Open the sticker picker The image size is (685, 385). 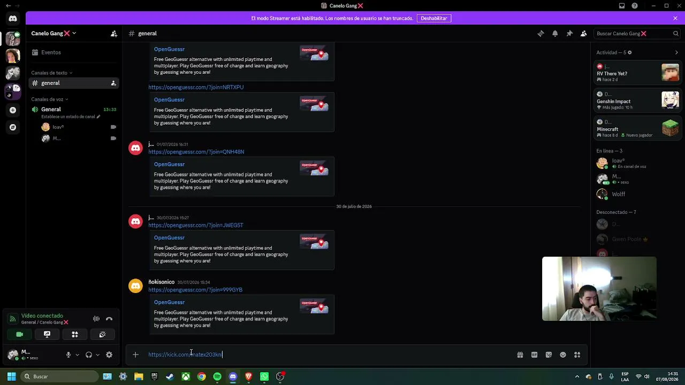click(x=549, y=355)
